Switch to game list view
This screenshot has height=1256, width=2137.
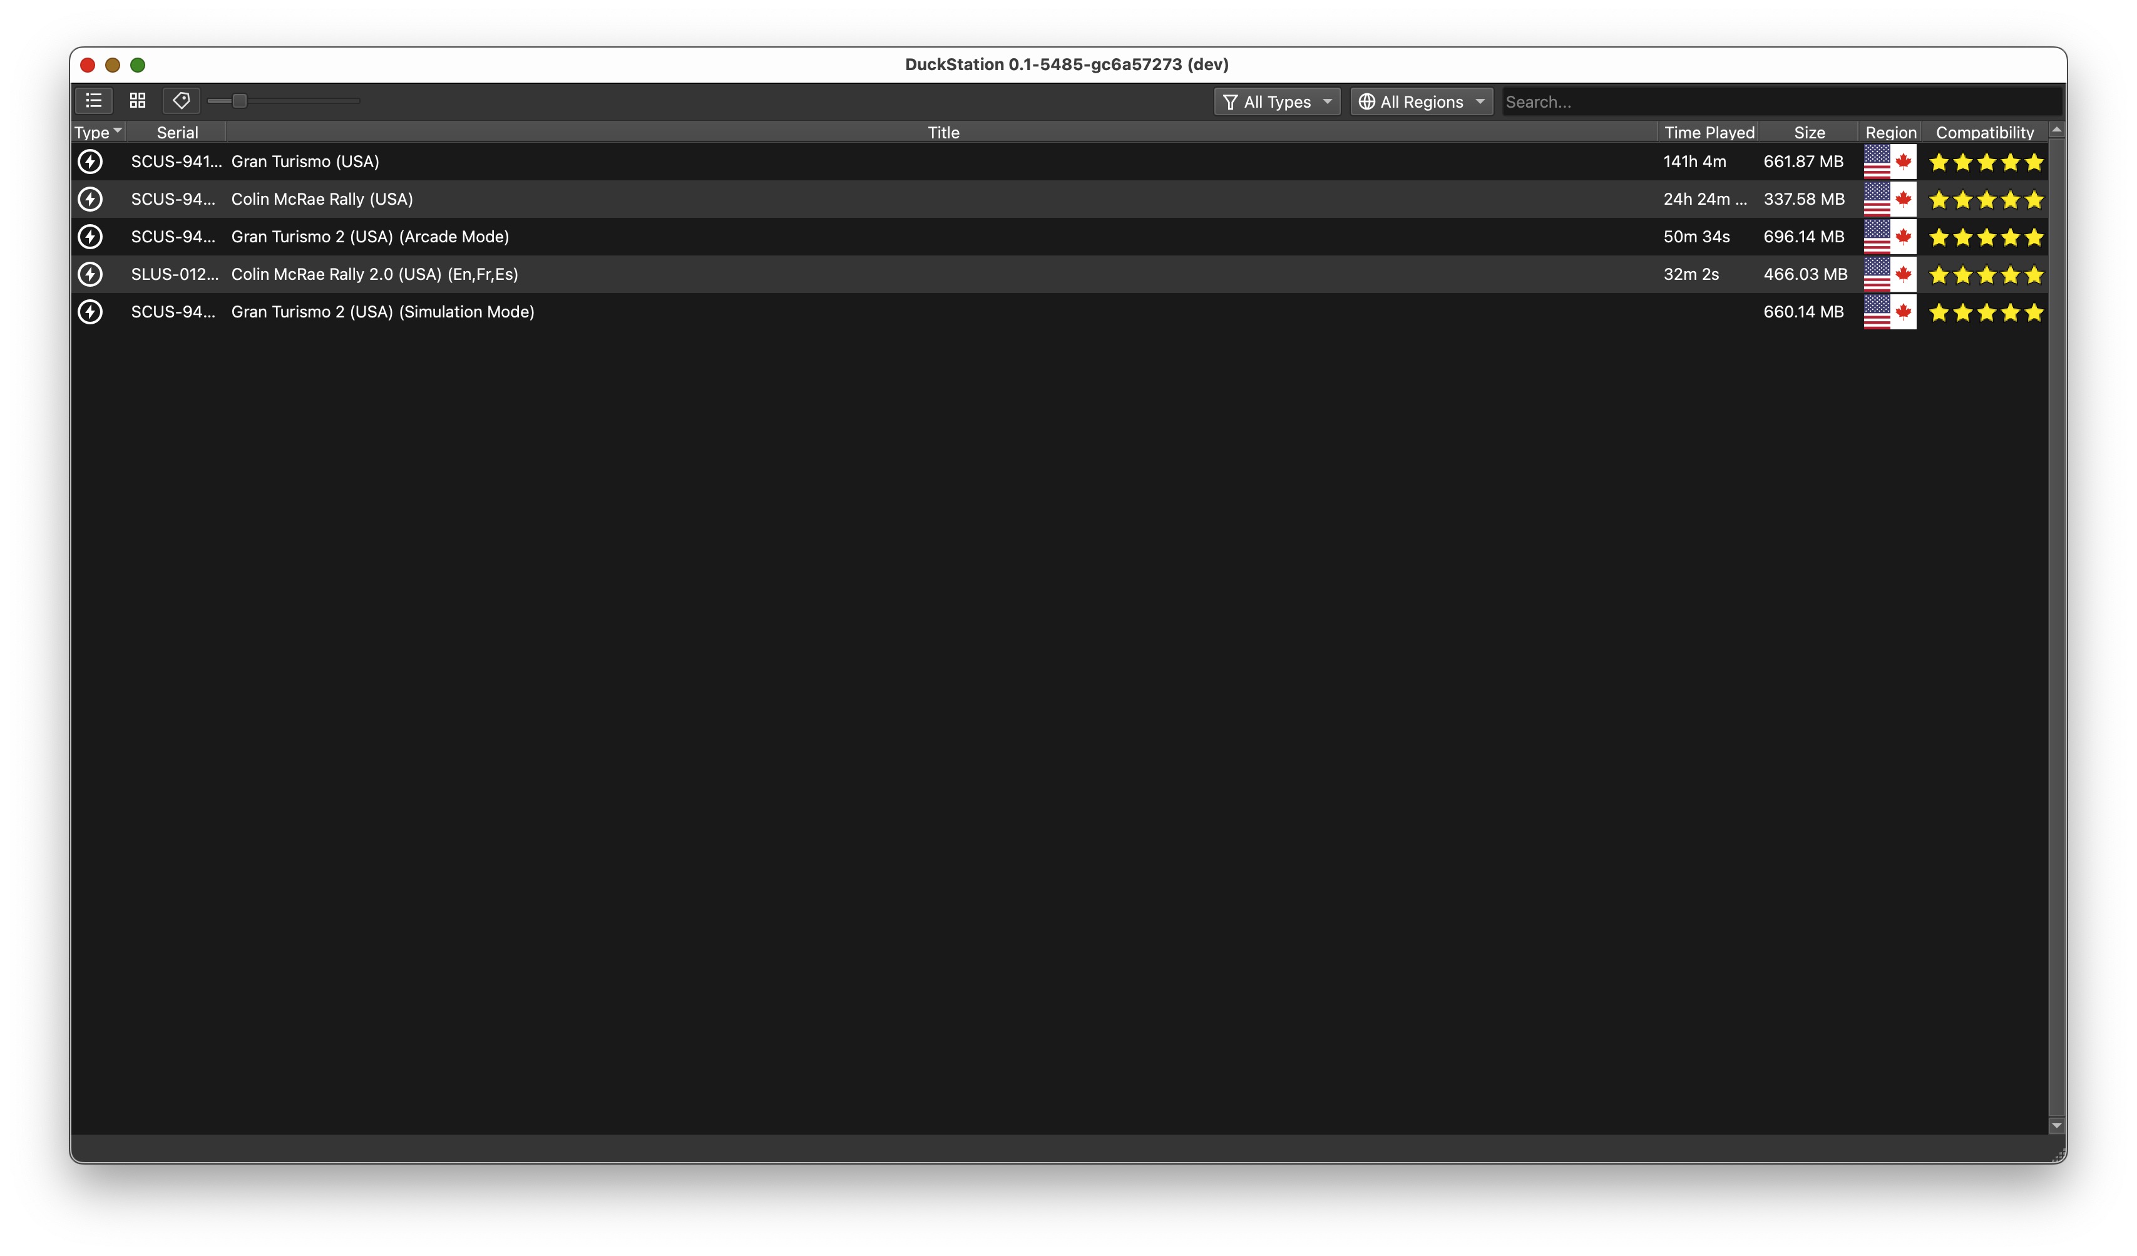coord(93,101)
